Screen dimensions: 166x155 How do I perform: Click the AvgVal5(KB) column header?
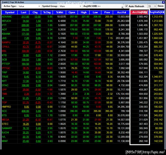(157, 12)
